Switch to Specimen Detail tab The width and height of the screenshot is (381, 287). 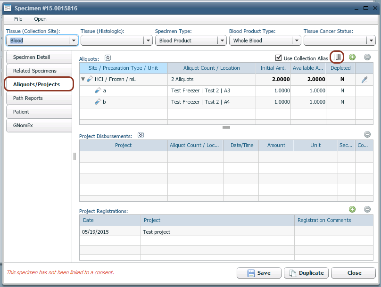click(x=39, y=57)
